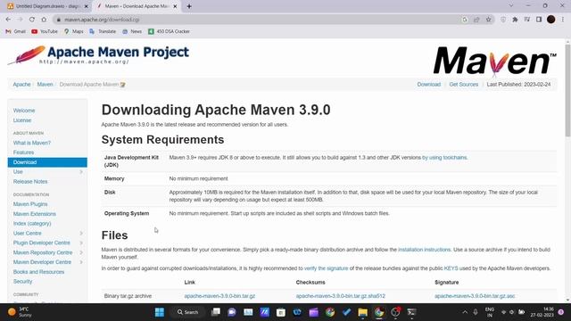Viewport: 571px width, 321px height.
Task: Click the shield extension icon
Action: click(x=503, y=20)
